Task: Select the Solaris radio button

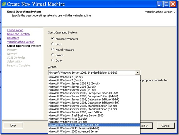Action: (52, 55)
